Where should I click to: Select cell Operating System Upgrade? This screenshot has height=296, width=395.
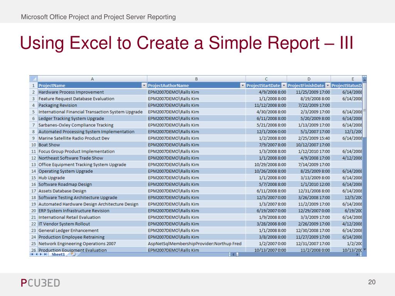pos(92,171)
